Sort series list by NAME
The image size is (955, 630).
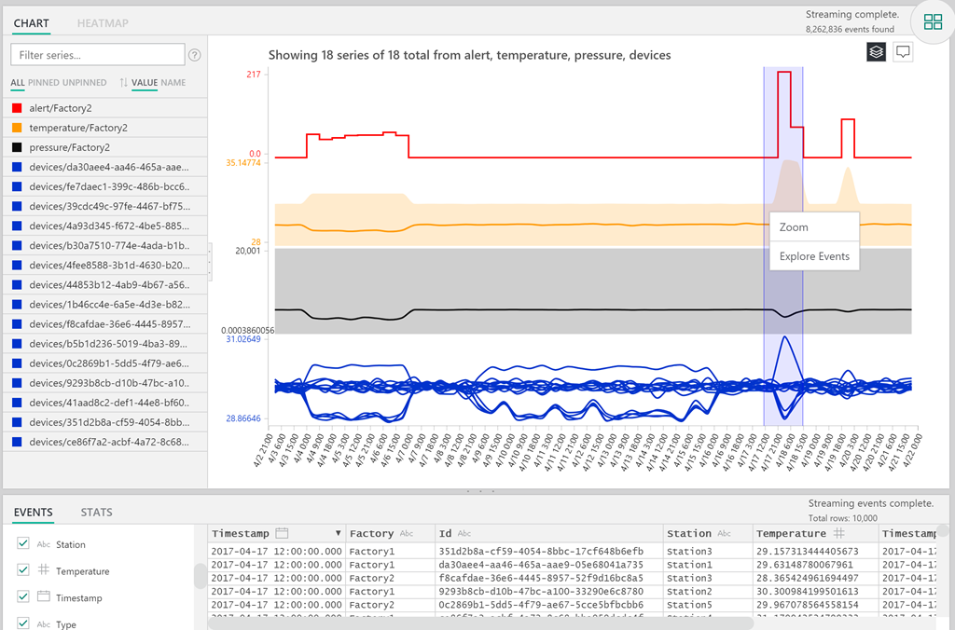[x=173, y=83]
